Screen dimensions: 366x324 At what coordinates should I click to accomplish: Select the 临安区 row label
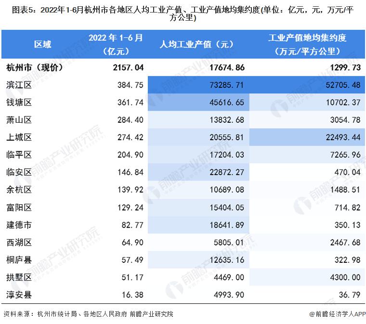pyautogui.click(x=20, y=172)
